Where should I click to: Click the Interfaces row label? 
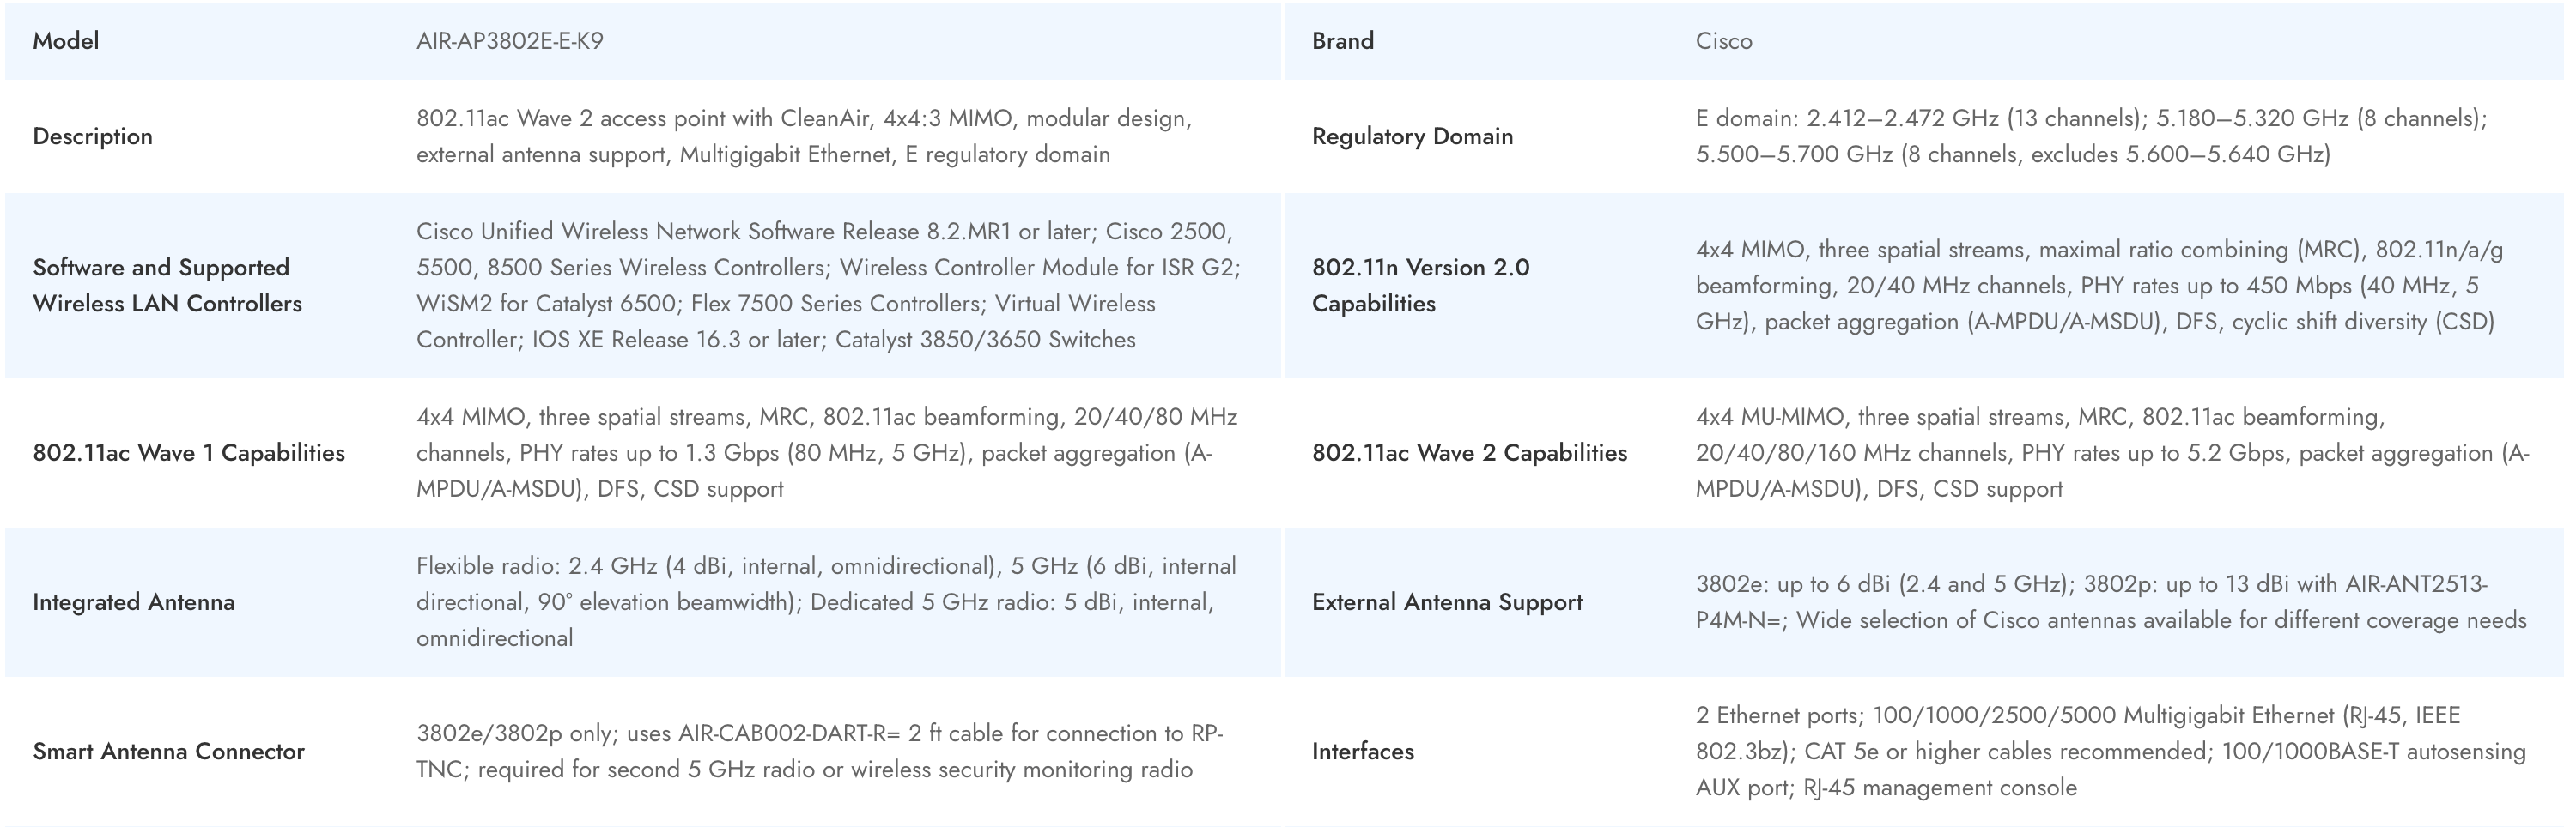1362,752
